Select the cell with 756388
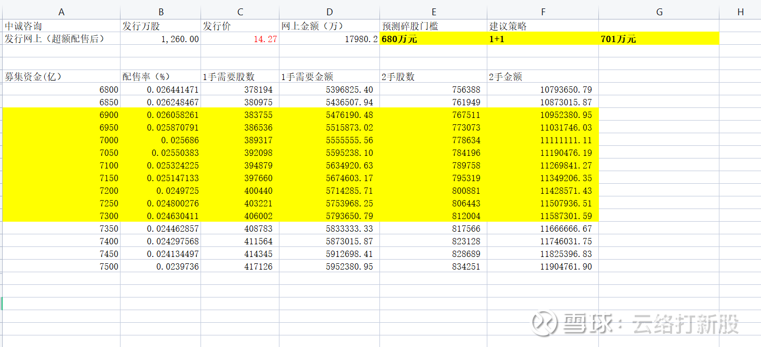This screenshot has height=347, width=761. (434, 90)
